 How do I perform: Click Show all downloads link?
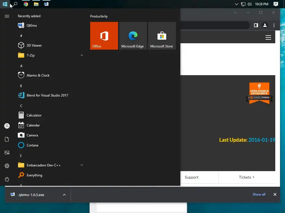(x=259, y=194)
